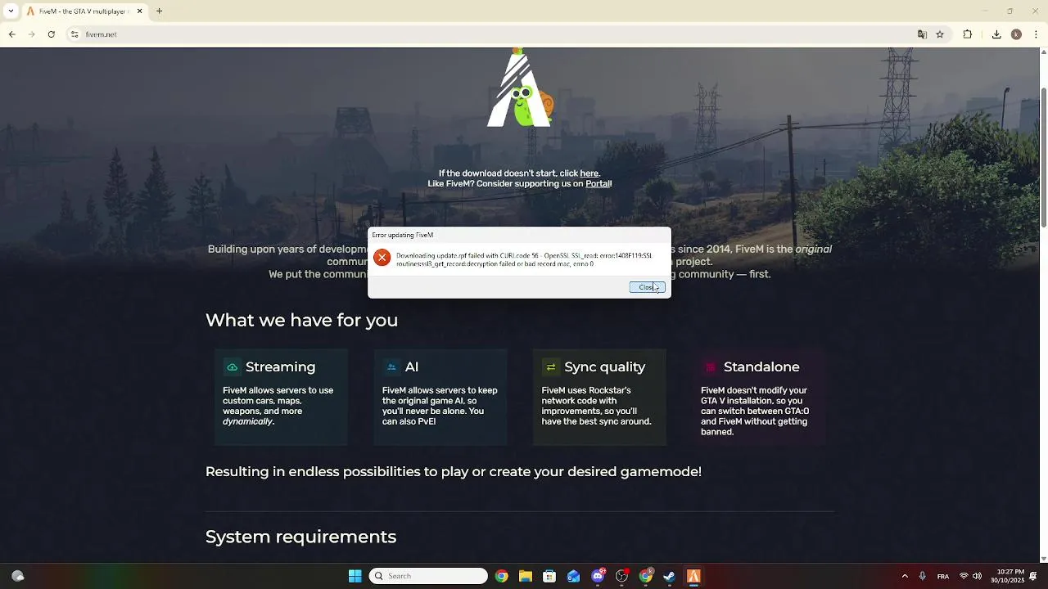Open volume tray icon

click(x=977, y=576)
